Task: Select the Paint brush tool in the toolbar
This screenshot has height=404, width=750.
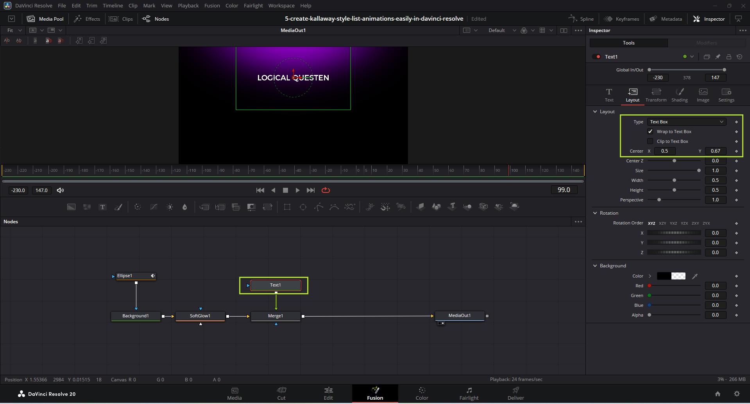Action: pos(118,207)
